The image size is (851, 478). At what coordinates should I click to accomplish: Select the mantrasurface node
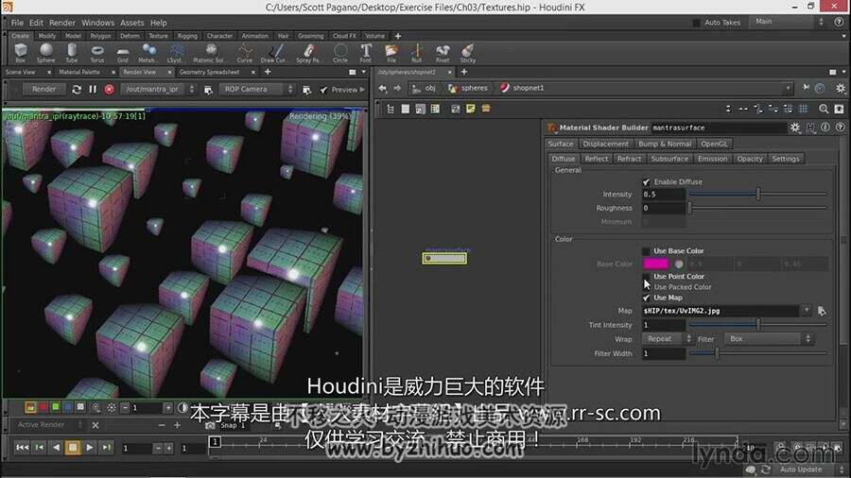444,259
